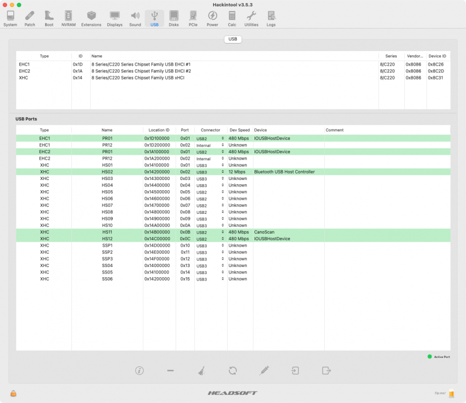The width and height of the screenshot is (466, 403).
Task: Click the SSP2 port name
Action: coord(107,252)
